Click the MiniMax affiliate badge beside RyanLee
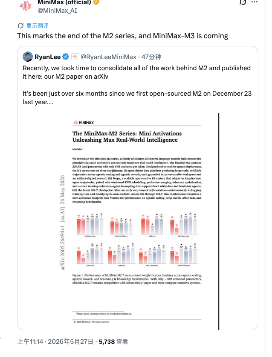Viewport: 272px width, 357px height. pos(75,57)
